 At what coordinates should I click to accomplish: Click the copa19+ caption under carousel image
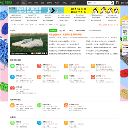(19, 53)
